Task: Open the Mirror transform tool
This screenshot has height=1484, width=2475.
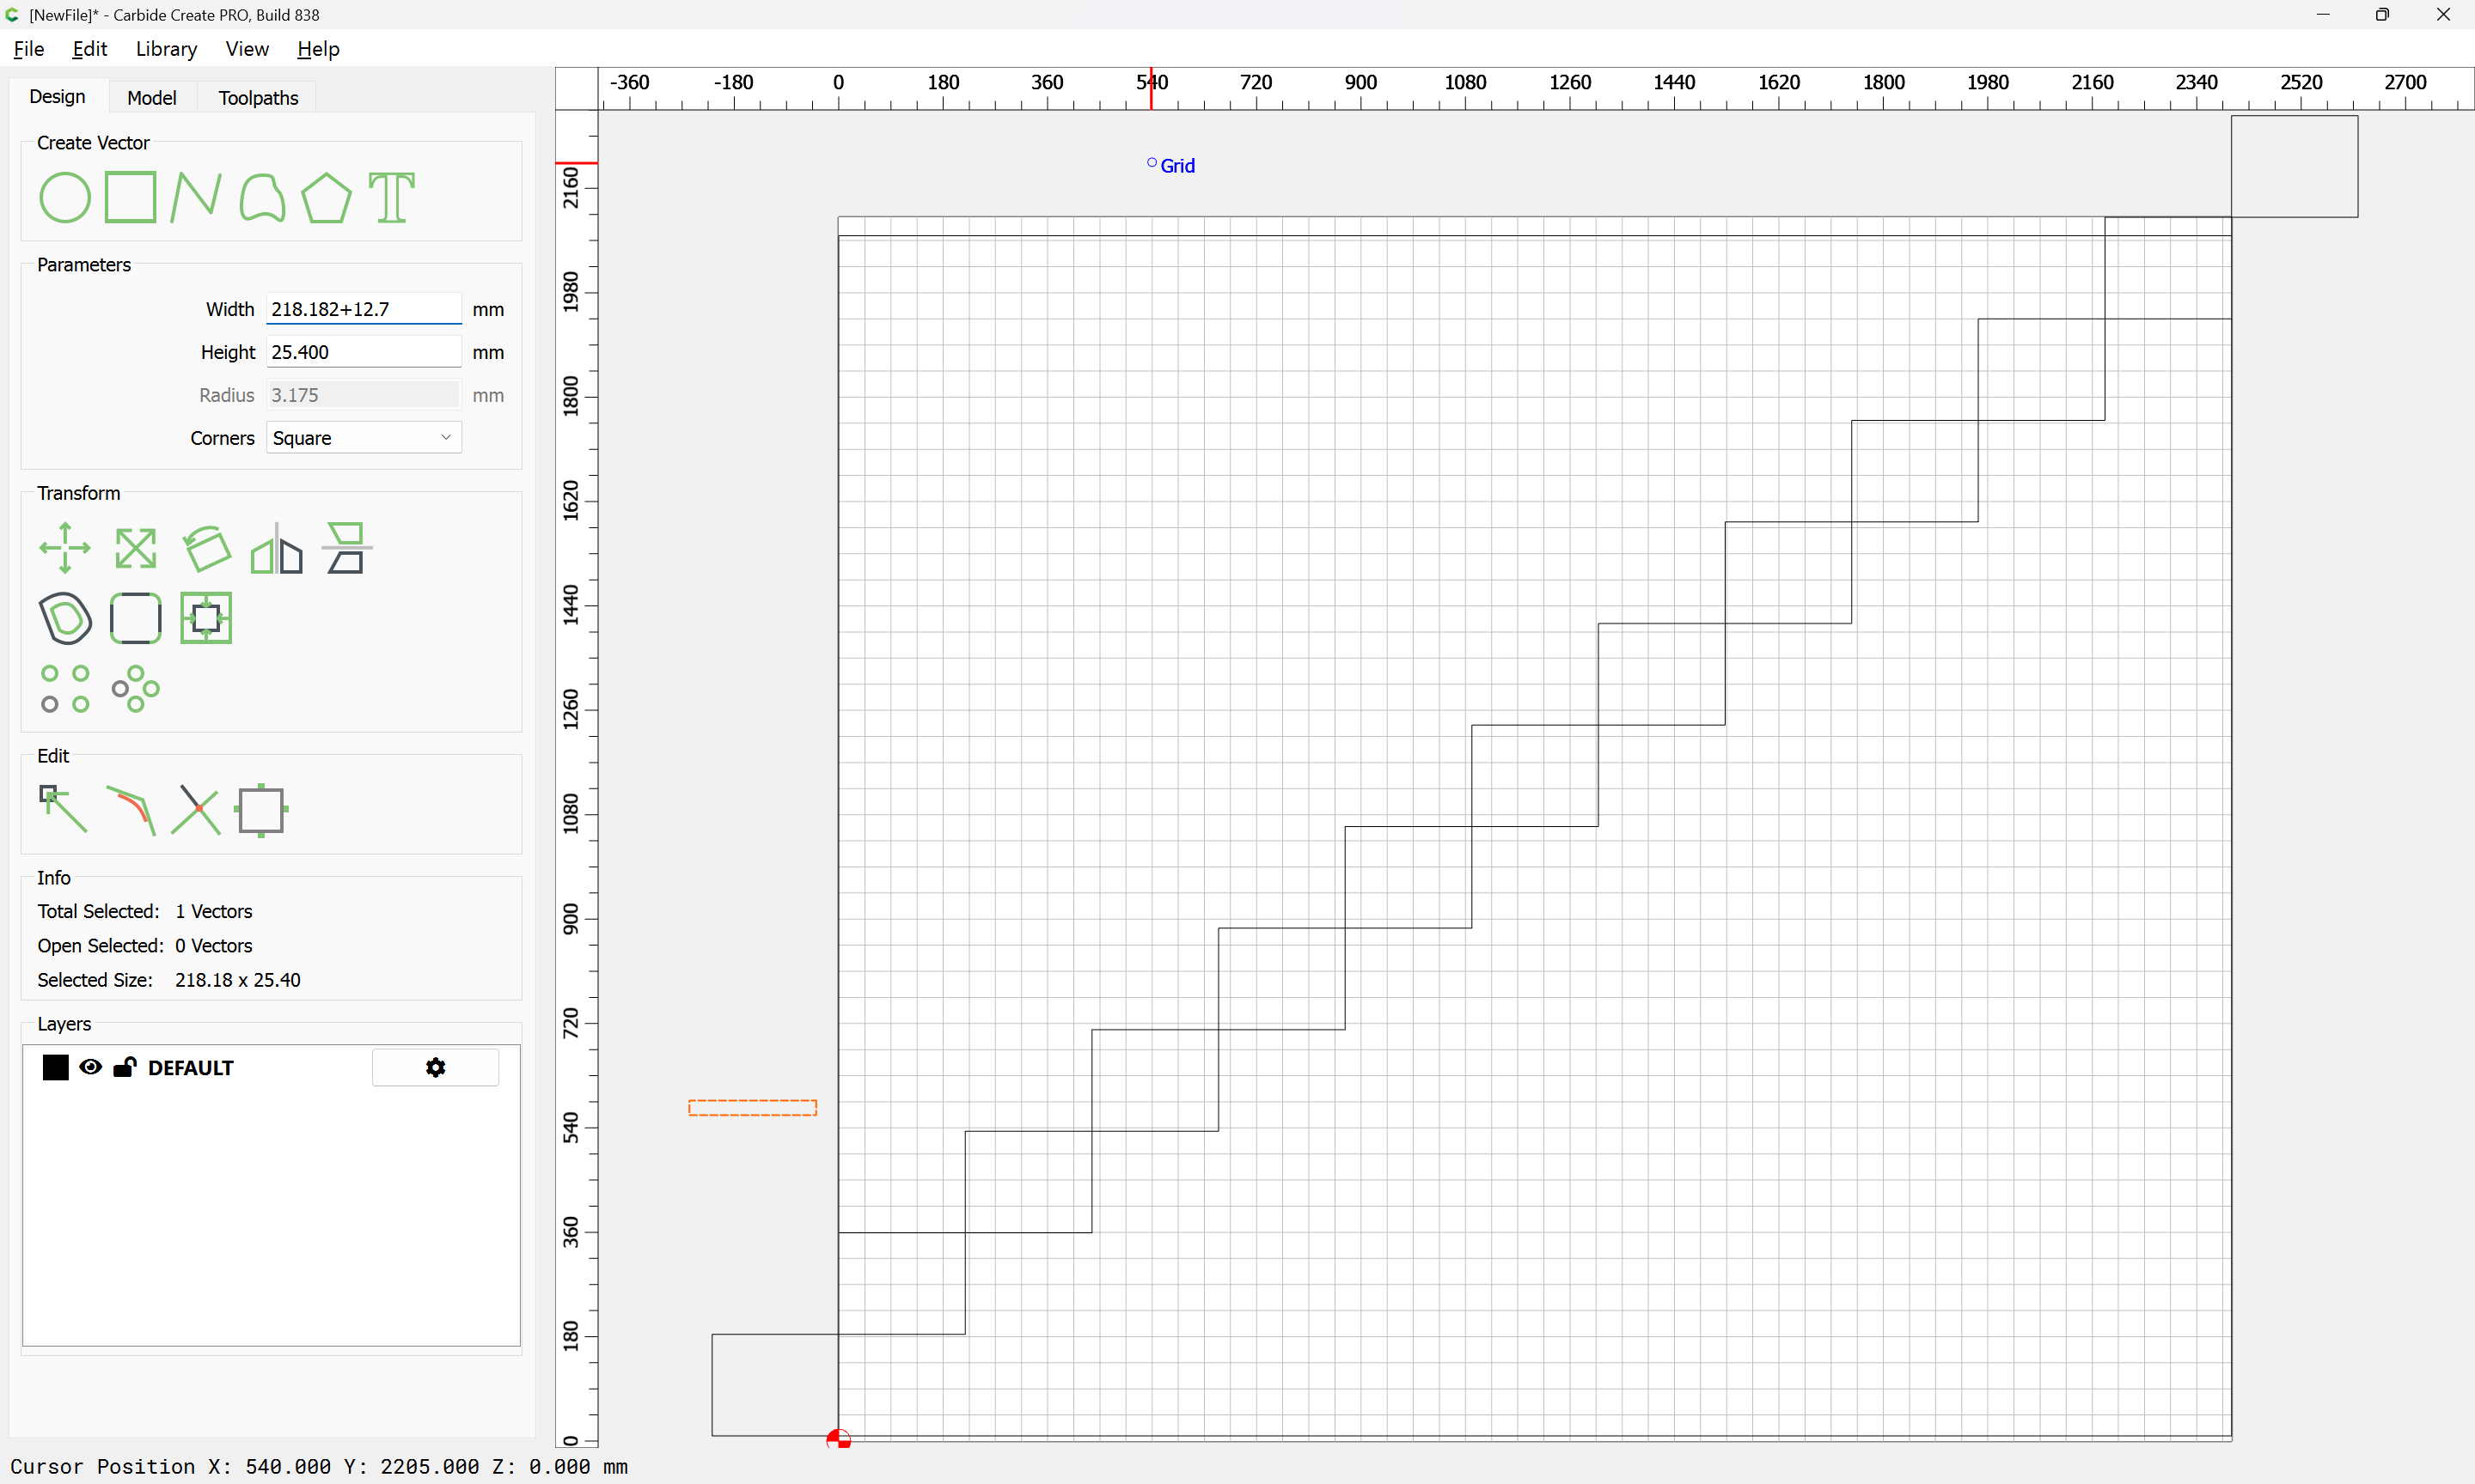Action: [276, 548]
